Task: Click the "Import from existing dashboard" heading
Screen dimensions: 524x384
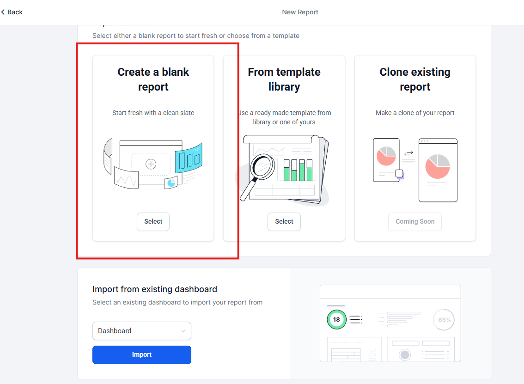Action: (154, 289)
